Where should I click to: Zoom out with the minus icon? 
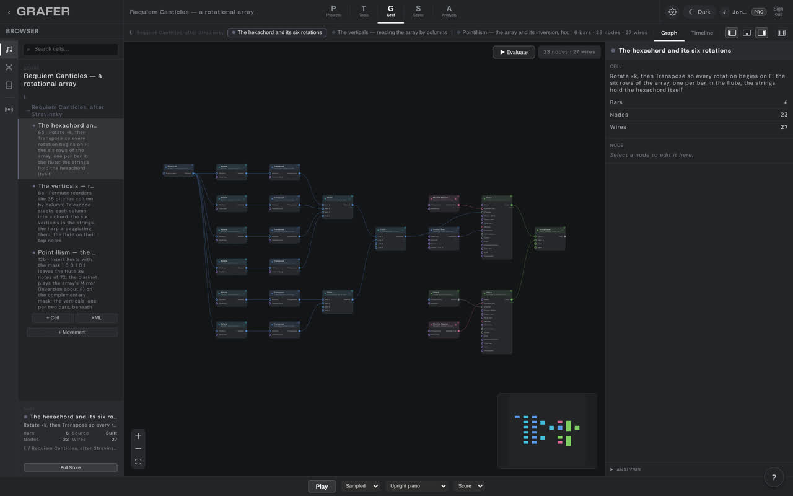[138, 449]
